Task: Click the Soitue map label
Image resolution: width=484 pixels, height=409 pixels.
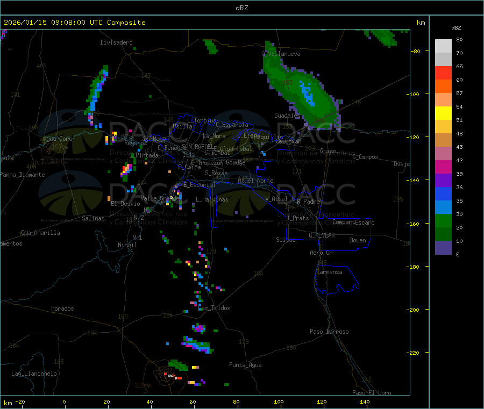Action: (286, 240)
